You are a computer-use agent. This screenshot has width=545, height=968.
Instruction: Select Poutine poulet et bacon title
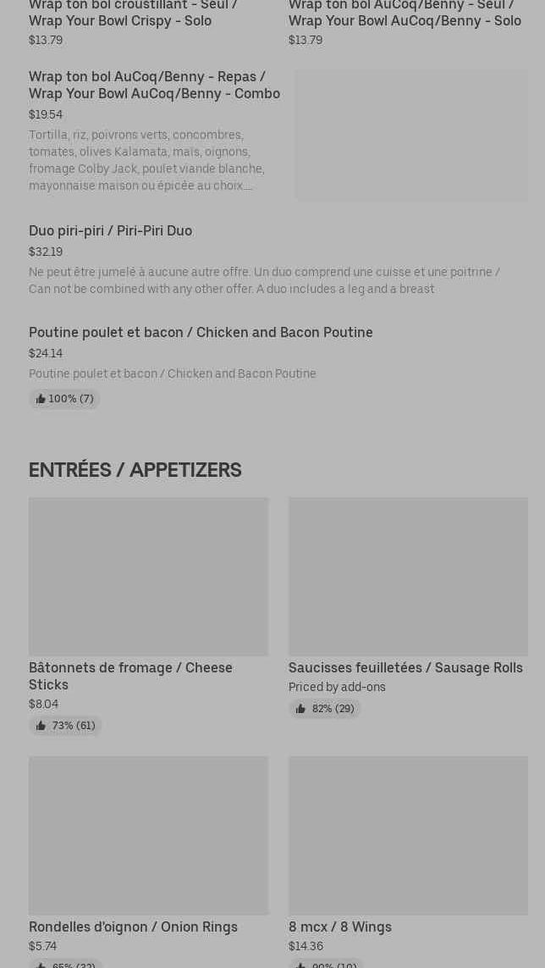[x=201, y=332]
